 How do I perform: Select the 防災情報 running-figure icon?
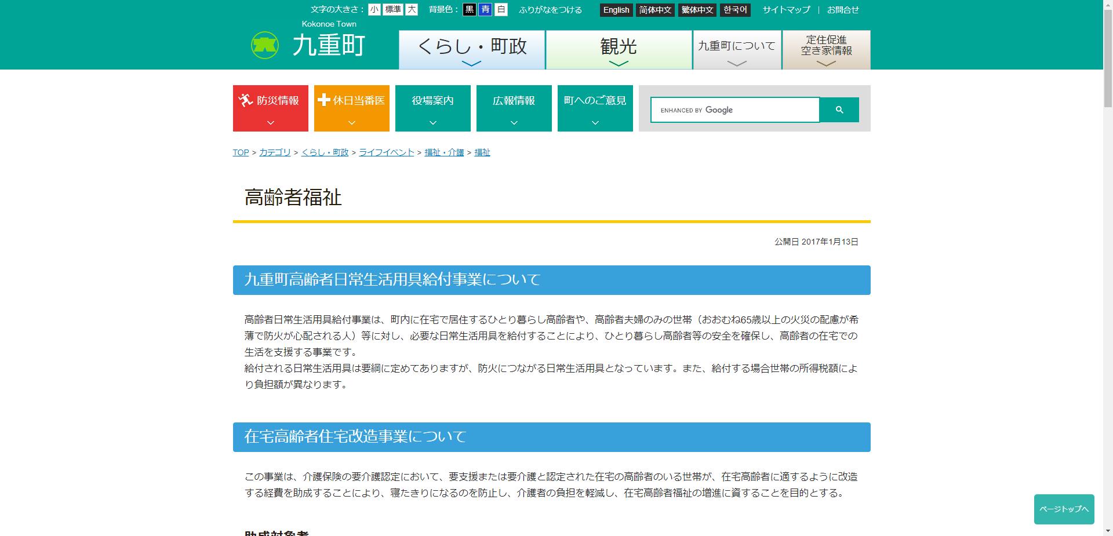pyautogui.click(x=246, y=99)
